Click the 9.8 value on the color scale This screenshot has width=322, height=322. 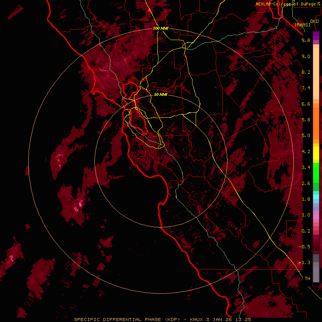[x=306, y=40]
